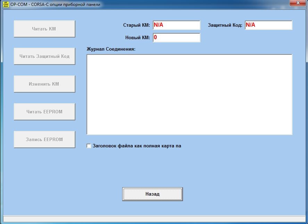Viewport: 308px width, 224px height.
Task: Click the OP-COM icon in the title bar
Action: [6, 4]
